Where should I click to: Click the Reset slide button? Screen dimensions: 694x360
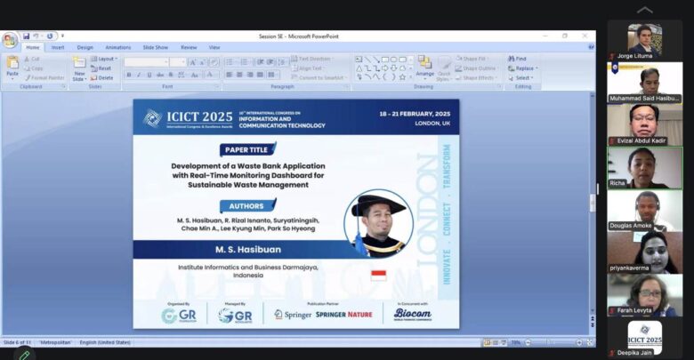(x=102, y=68)
